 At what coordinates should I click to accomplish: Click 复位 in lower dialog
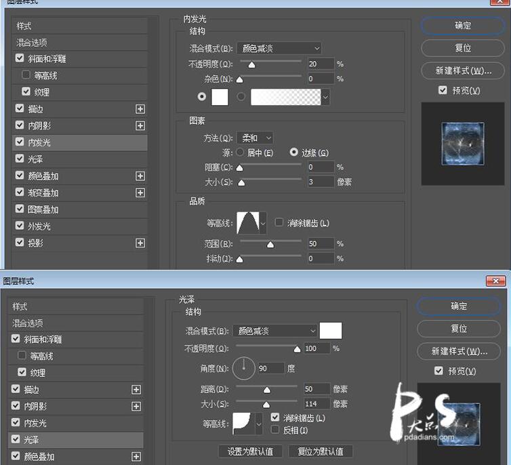[459, 329]
